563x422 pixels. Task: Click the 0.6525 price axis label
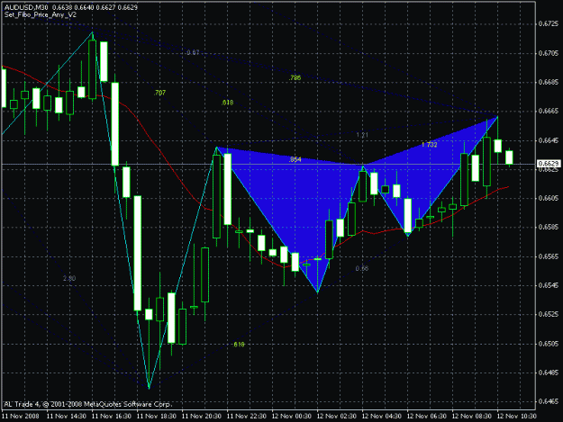point(549,314)
